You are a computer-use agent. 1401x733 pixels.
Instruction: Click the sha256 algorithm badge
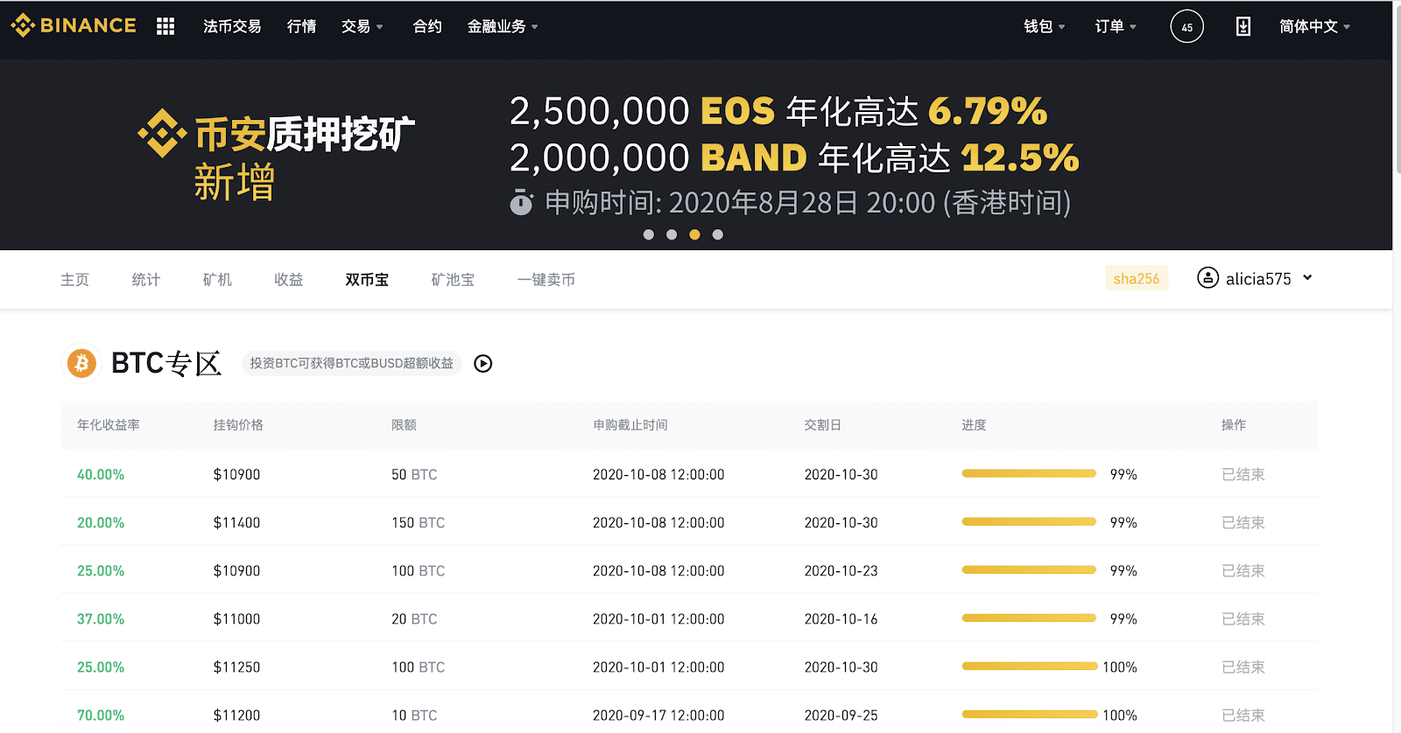(1137, 278)
